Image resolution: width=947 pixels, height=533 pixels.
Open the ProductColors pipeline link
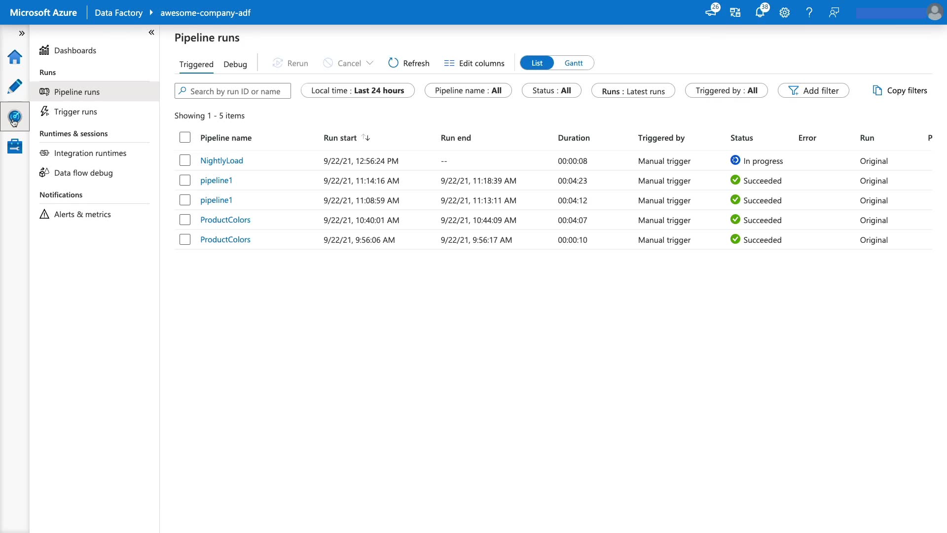(225, 220)
